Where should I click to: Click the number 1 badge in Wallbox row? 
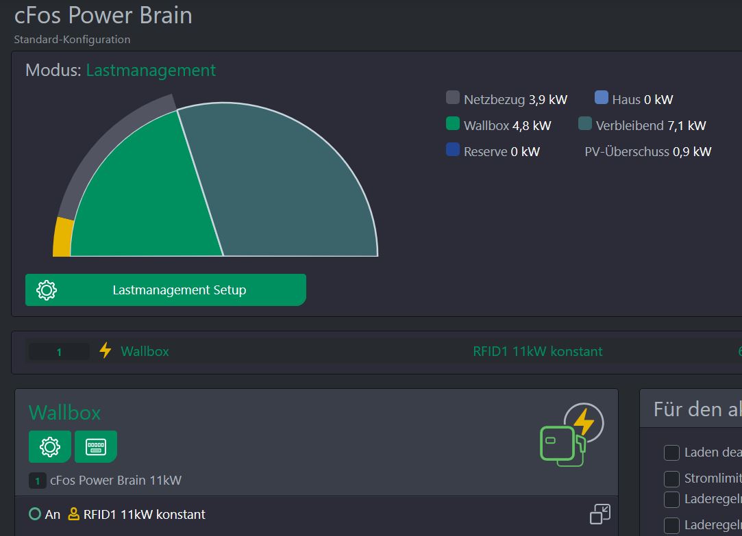(59, 352)
